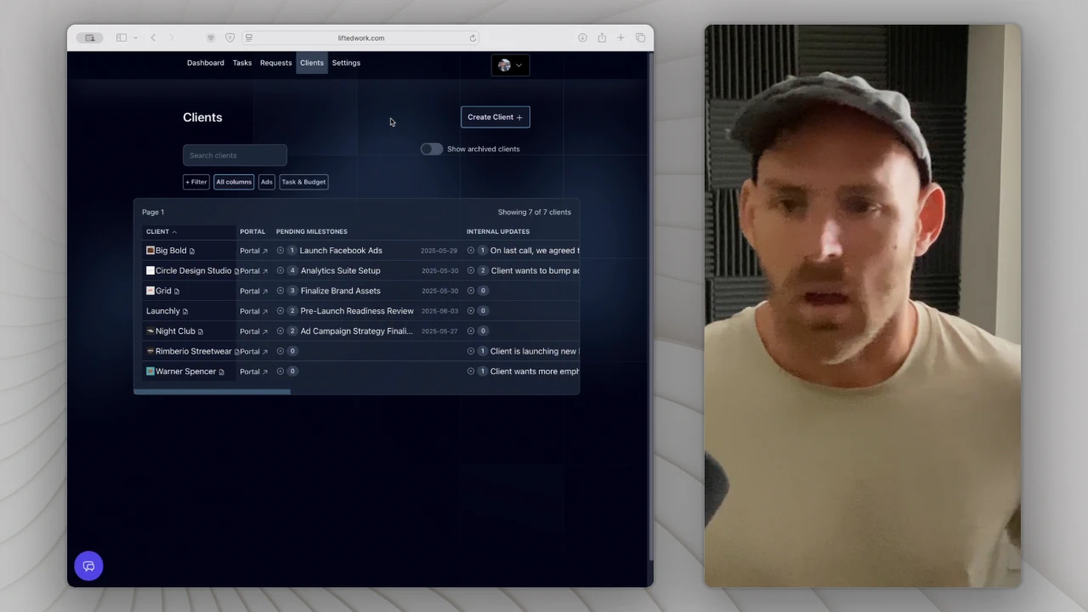Add internal update icon in Big Bold row
Viewport: 1088px width, 612px height.
tap(471, 251)
